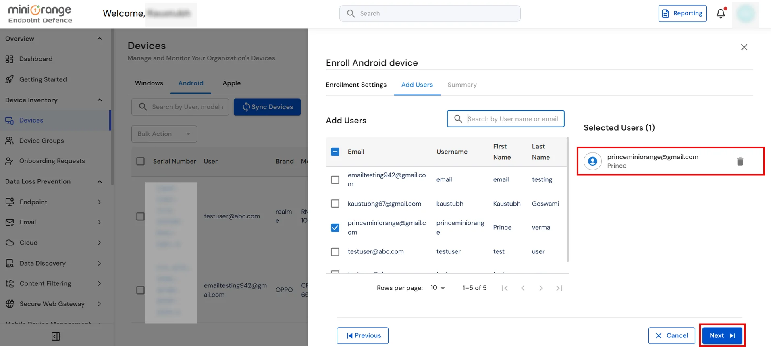Uncheck the princeminiorange@gmail.com user row
The height and width of the screenshot is (347, 771).
tap(335, 228)
